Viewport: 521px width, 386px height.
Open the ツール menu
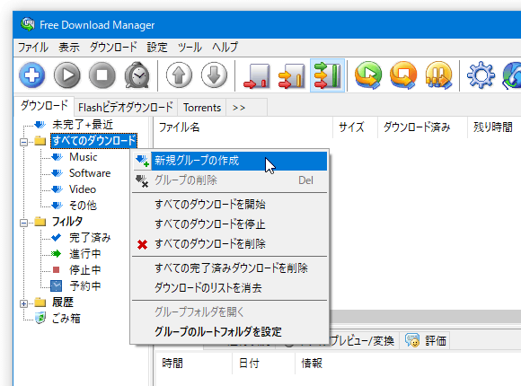click(x=190, y=48)
